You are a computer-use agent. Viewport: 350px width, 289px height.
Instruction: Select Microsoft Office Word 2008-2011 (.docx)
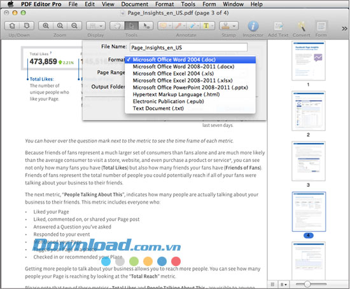[x=190, y=67]
